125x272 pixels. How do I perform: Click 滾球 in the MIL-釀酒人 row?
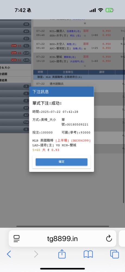click(x=86, y=31)
